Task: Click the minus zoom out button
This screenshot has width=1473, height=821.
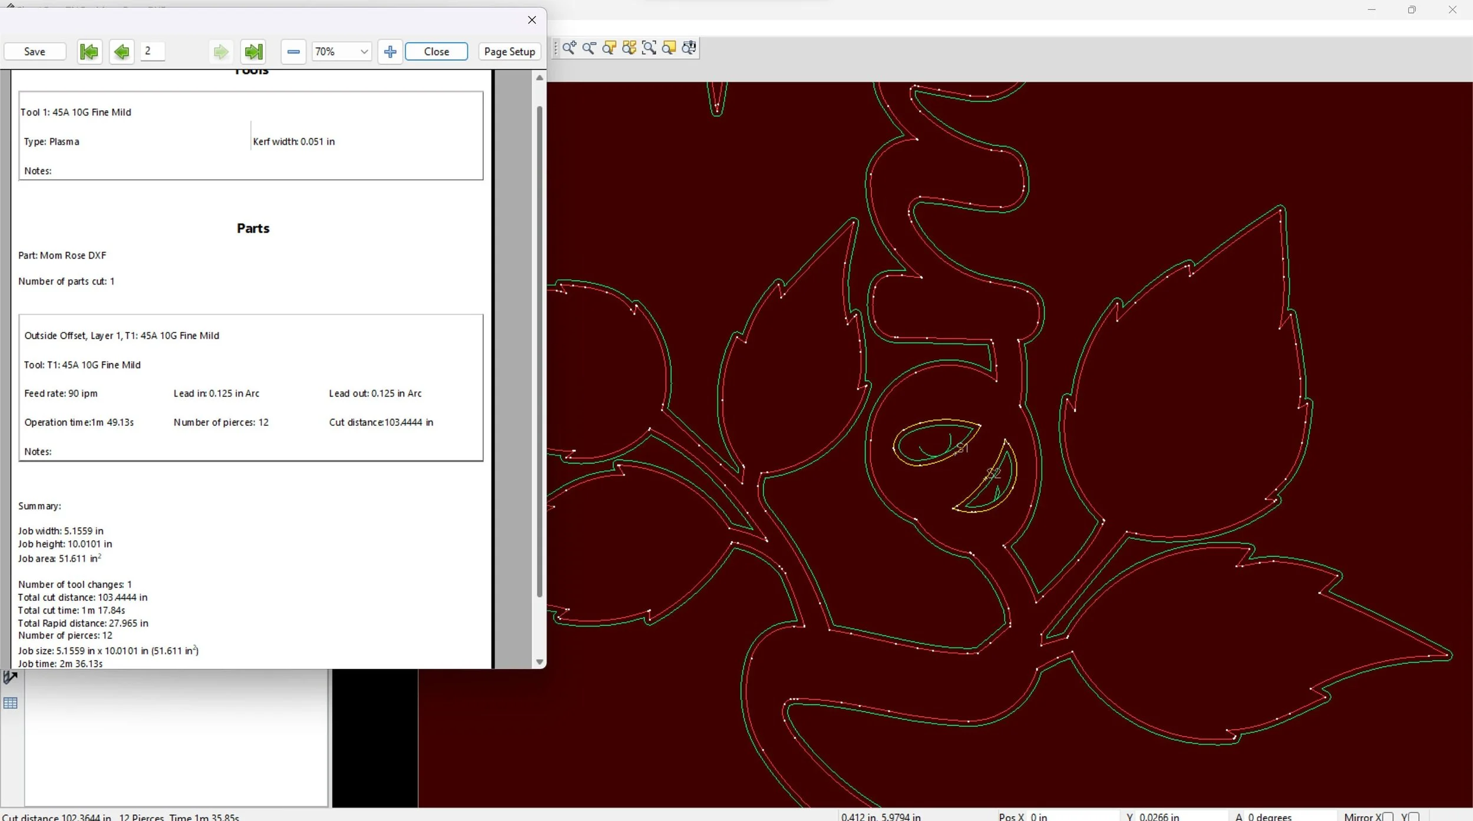Action: click(293, 52)
